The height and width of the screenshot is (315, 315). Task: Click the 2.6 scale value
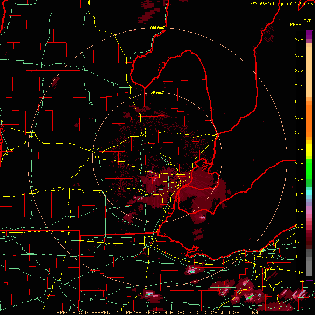[x=299, y=180]
